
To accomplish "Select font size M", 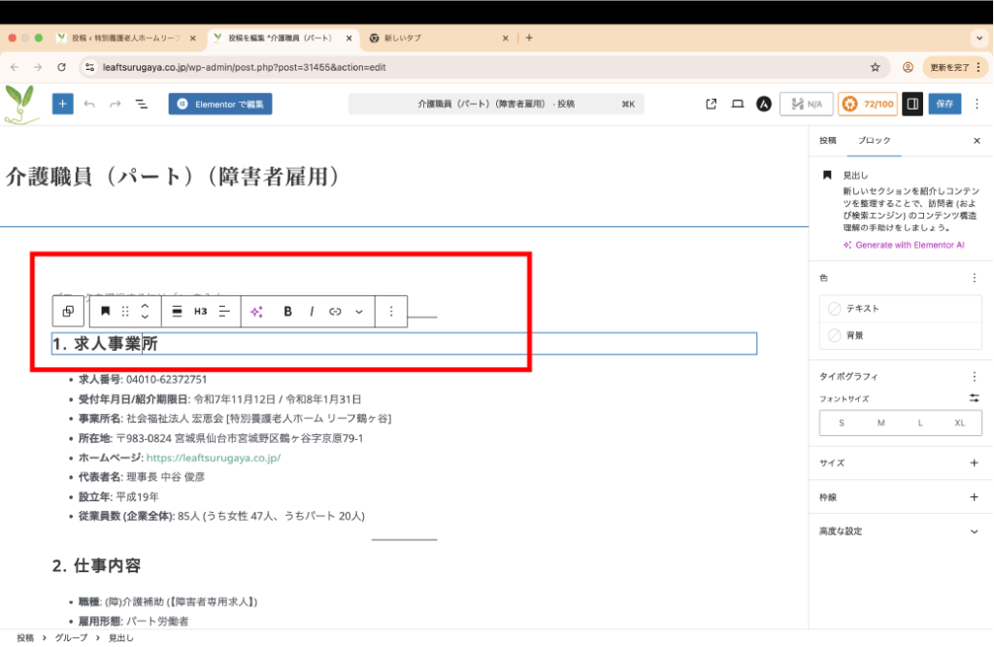I will coord(880,423).
